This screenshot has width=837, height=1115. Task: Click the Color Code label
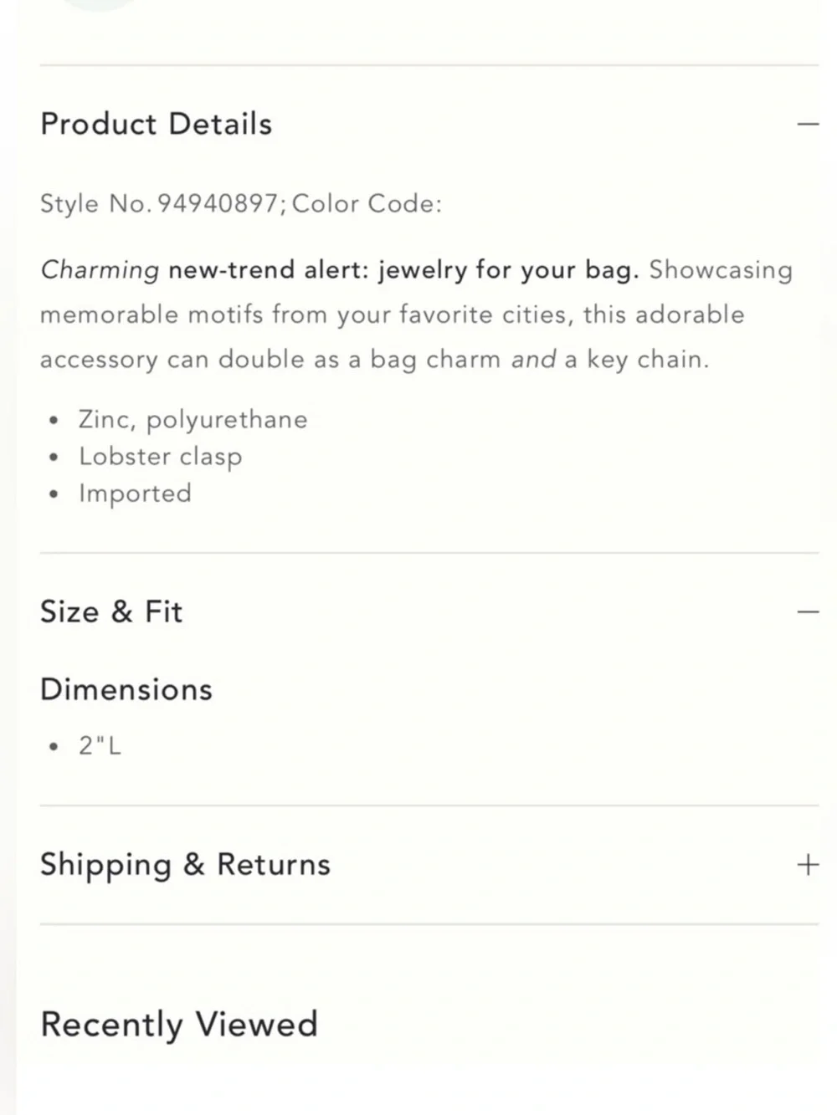coord(367,203)
